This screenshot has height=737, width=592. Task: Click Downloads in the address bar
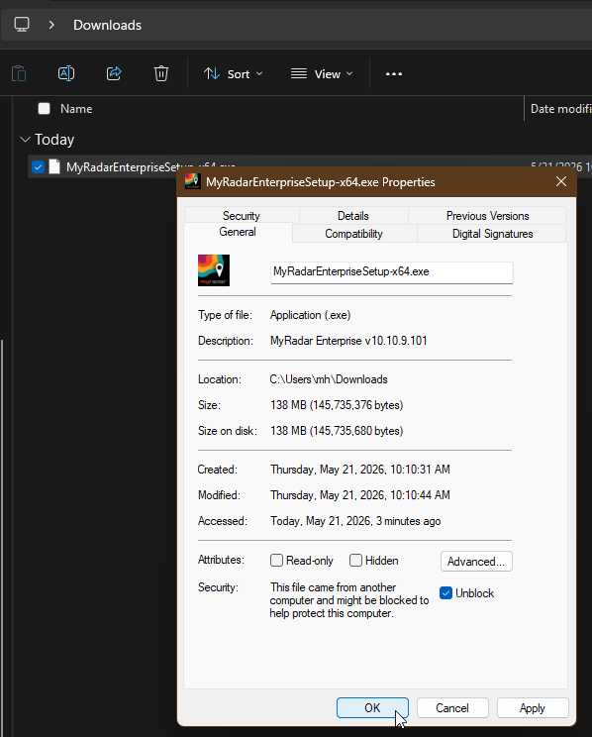[x=107, y=25]
